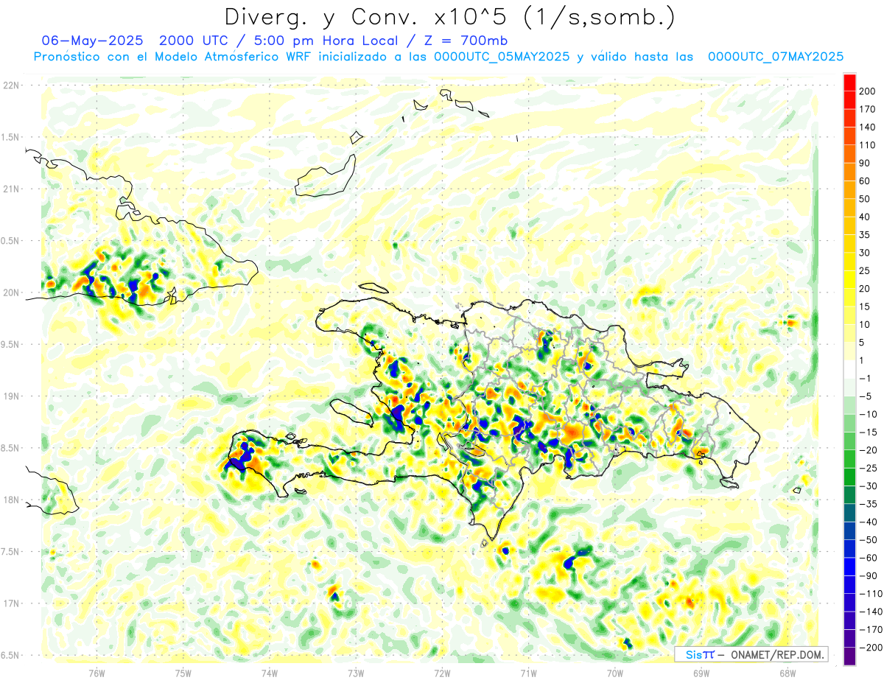Image resolution: width=884 pixels, height=683 pixels.
Task: Click the positive '200' colorbar value
Action: pos(868,91)
